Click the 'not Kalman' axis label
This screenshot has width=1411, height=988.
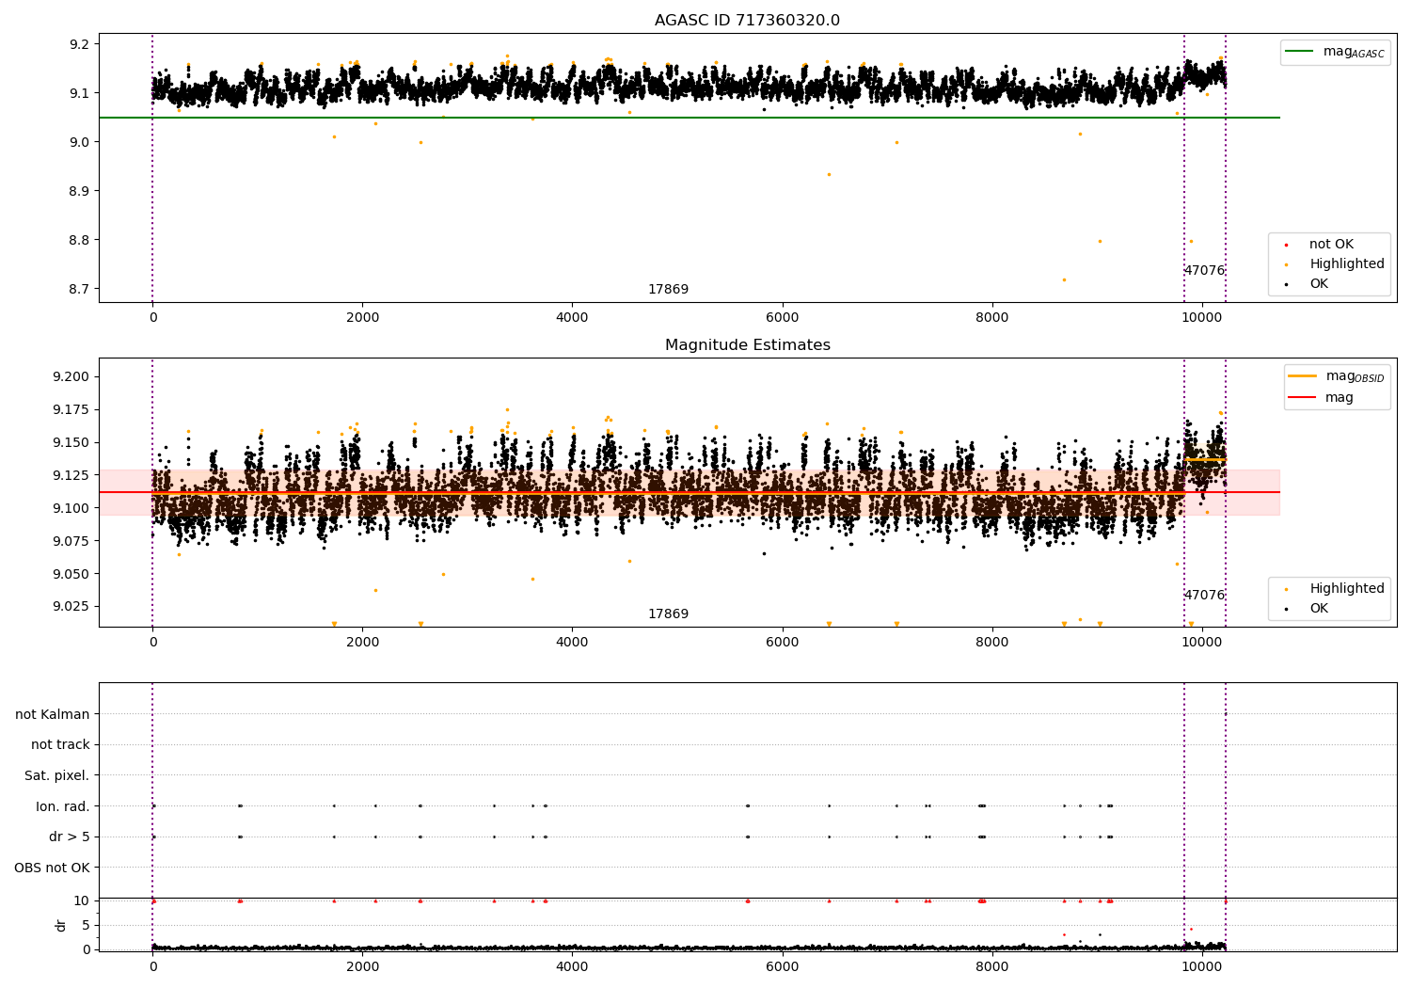(x=53, y=715)
